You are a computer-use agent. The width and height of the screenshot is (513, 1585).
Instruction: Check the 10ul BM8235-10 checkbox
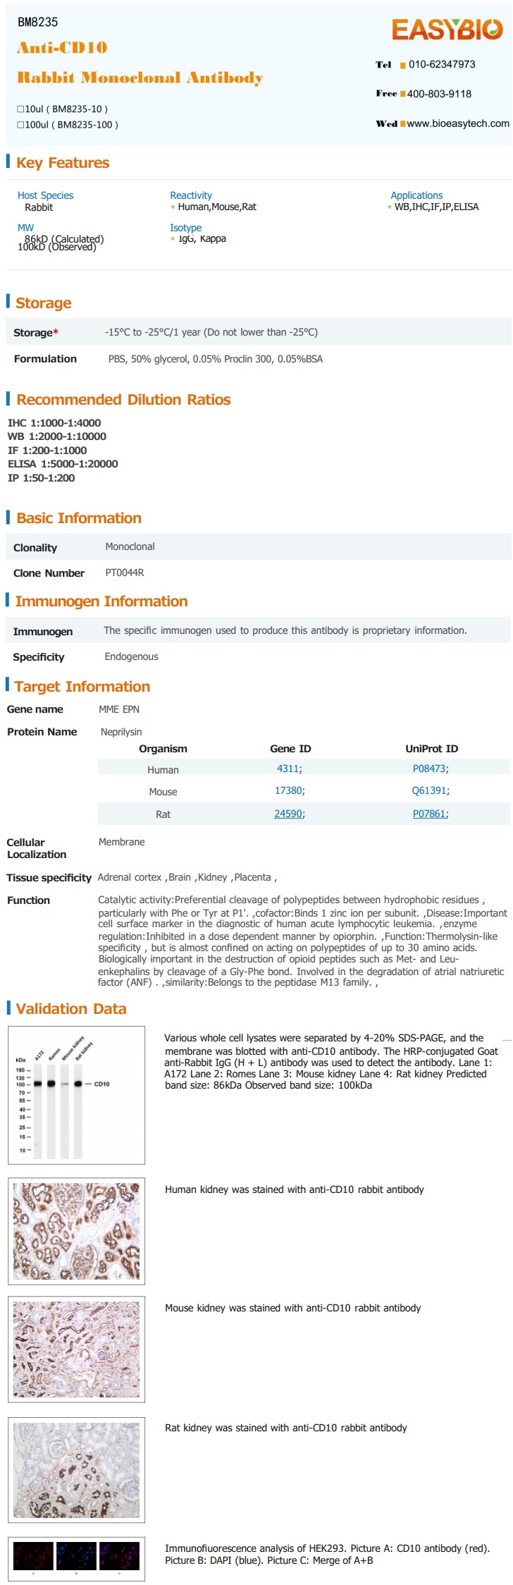pos(20,109)
